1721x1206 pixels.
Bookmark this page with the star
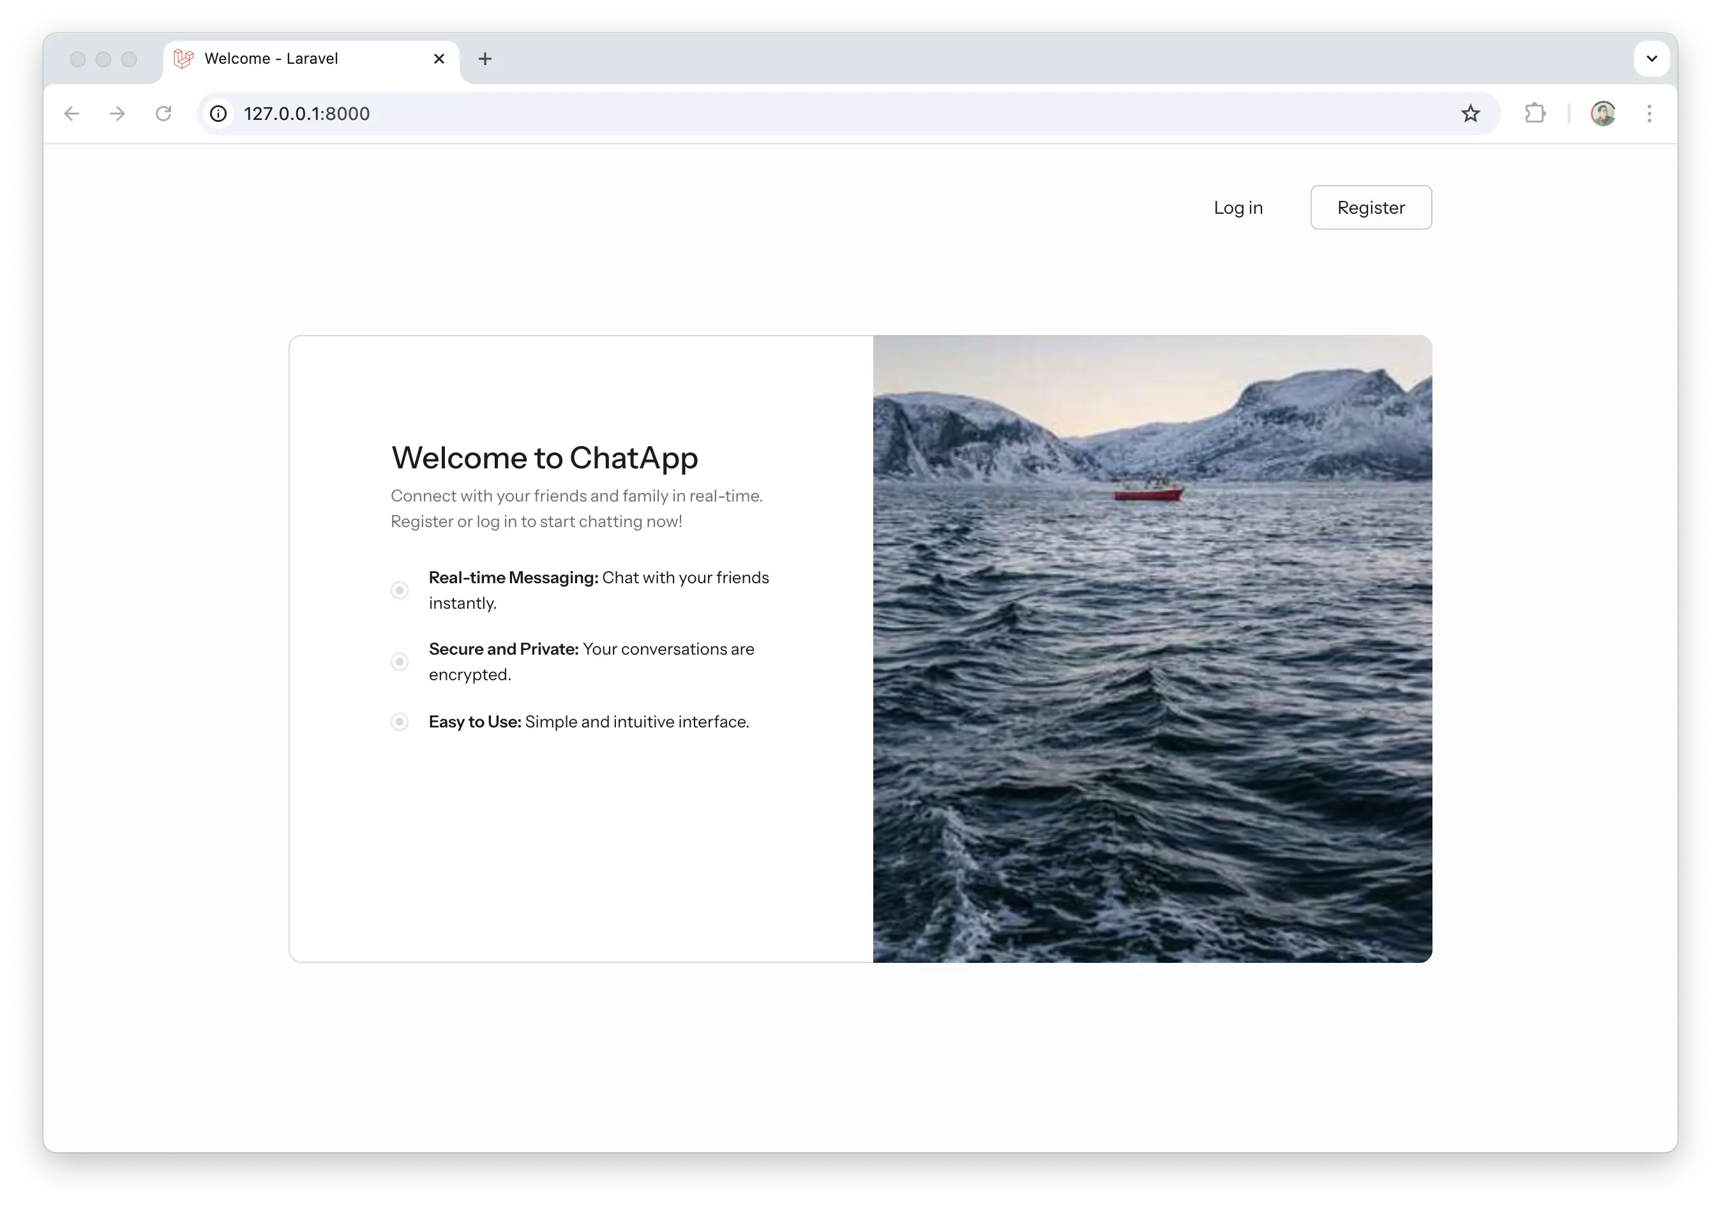(x=1470, y=114)
